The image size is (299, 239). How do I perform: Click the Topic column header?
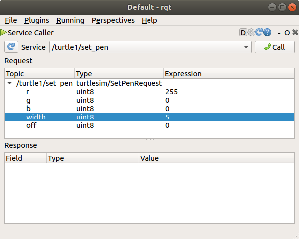[40, 74]
